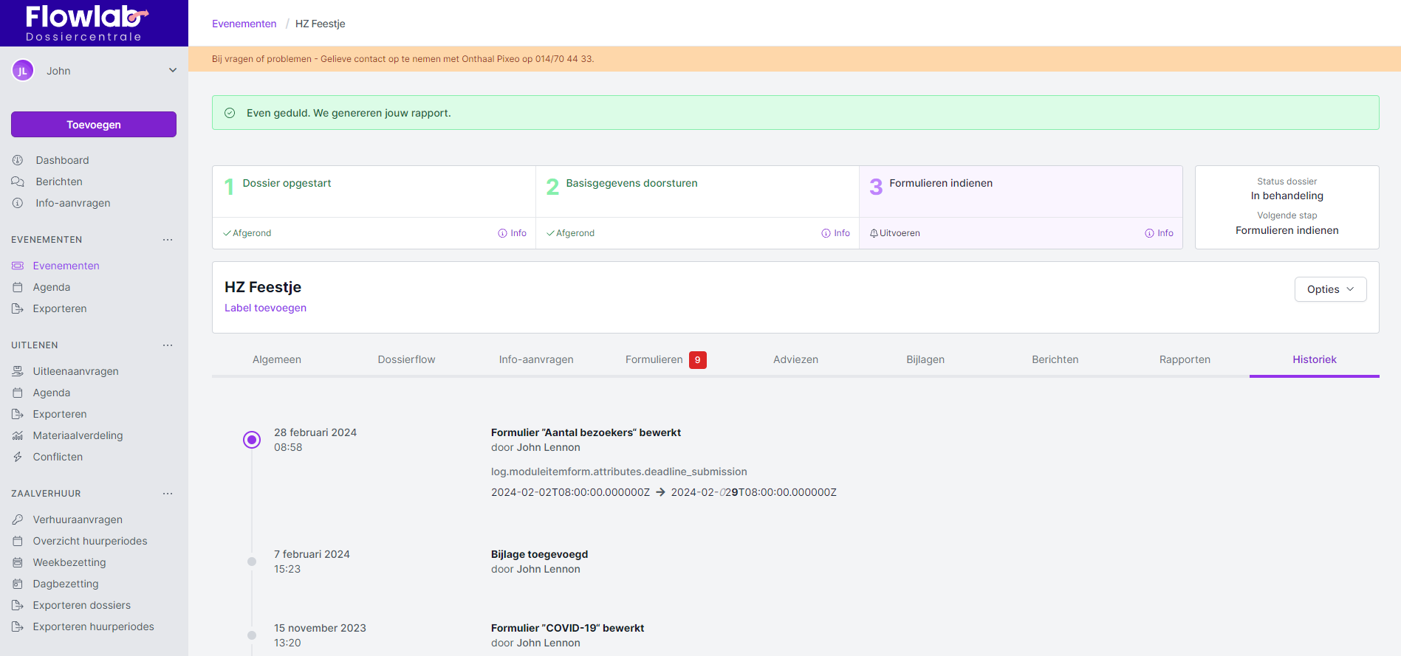
Task: Click the Dashboard icon in sidebar
Action: tap(18, 160)
